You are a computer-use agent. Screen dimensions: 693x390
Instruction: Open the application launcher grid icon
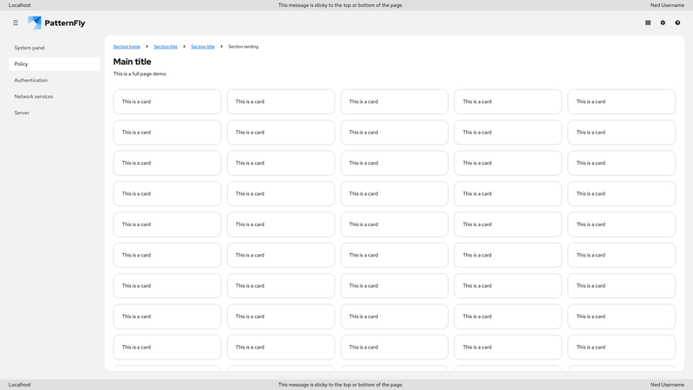click(648, 23)
